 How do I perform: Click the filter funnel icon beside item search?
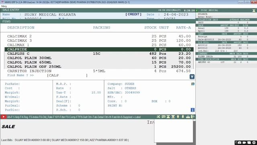[x=192, y=77]
